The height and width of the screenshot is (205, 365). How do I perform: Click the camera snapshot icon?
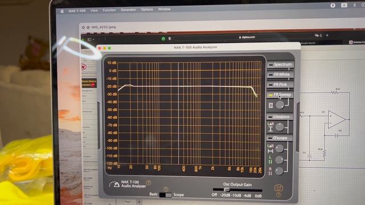pos(278,187)
